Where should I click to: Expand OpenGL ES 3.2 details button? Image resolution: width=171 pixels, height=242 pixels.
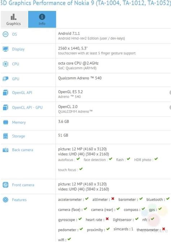tap(170, 93)
